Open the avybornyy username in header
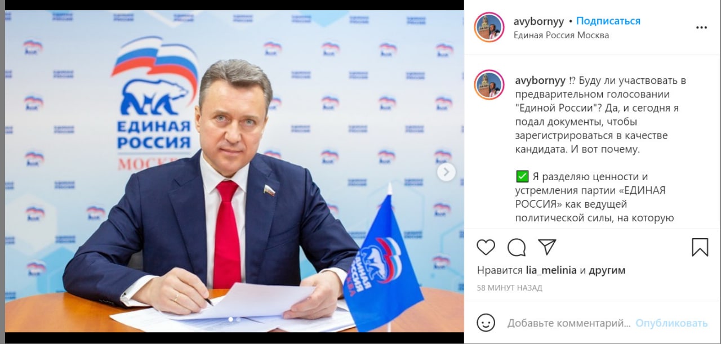721x344 pixels. [x=540, y=21]
